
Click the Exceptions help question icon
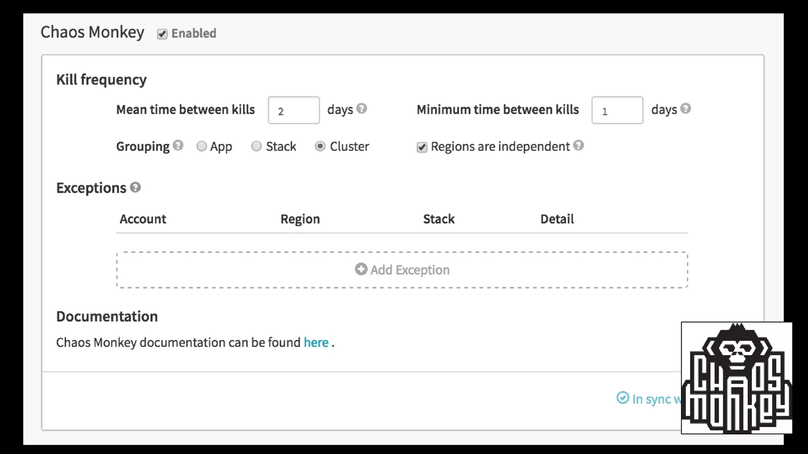[135, 187]
